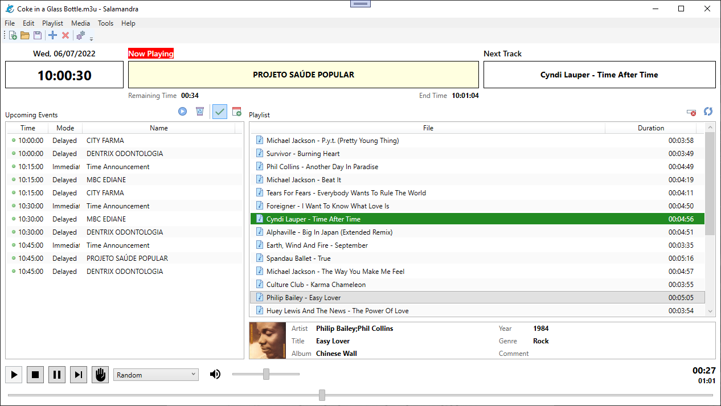
Task: Click the playlist scrollbar up arrow
Action: click(710, 128)
